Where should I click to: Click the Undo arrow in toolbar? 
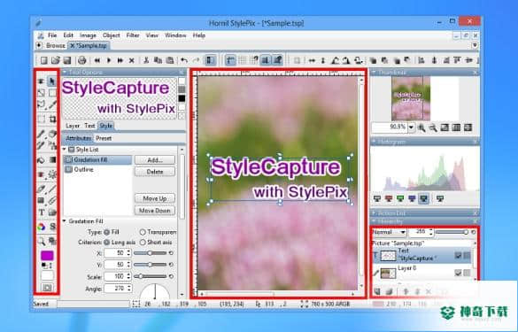click(184, 60)
